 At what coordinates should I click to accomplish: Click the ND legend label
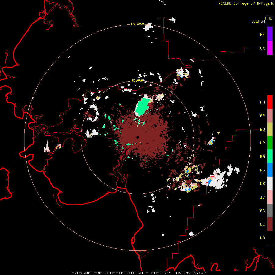pyautogui.click(x=262, y=238)
